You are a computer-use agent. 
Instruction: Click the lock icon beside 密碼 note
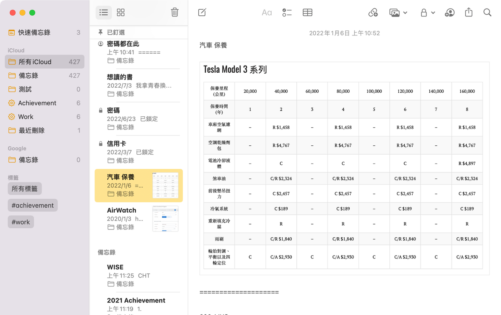click(x=101, y=110)
